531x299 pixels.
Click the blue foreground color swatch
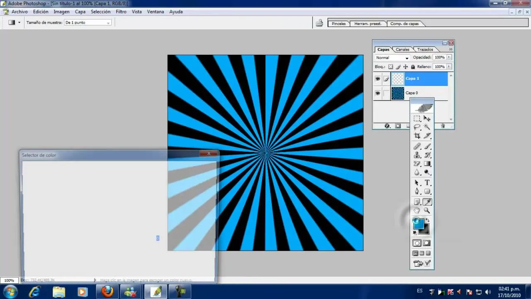(418, 223)
